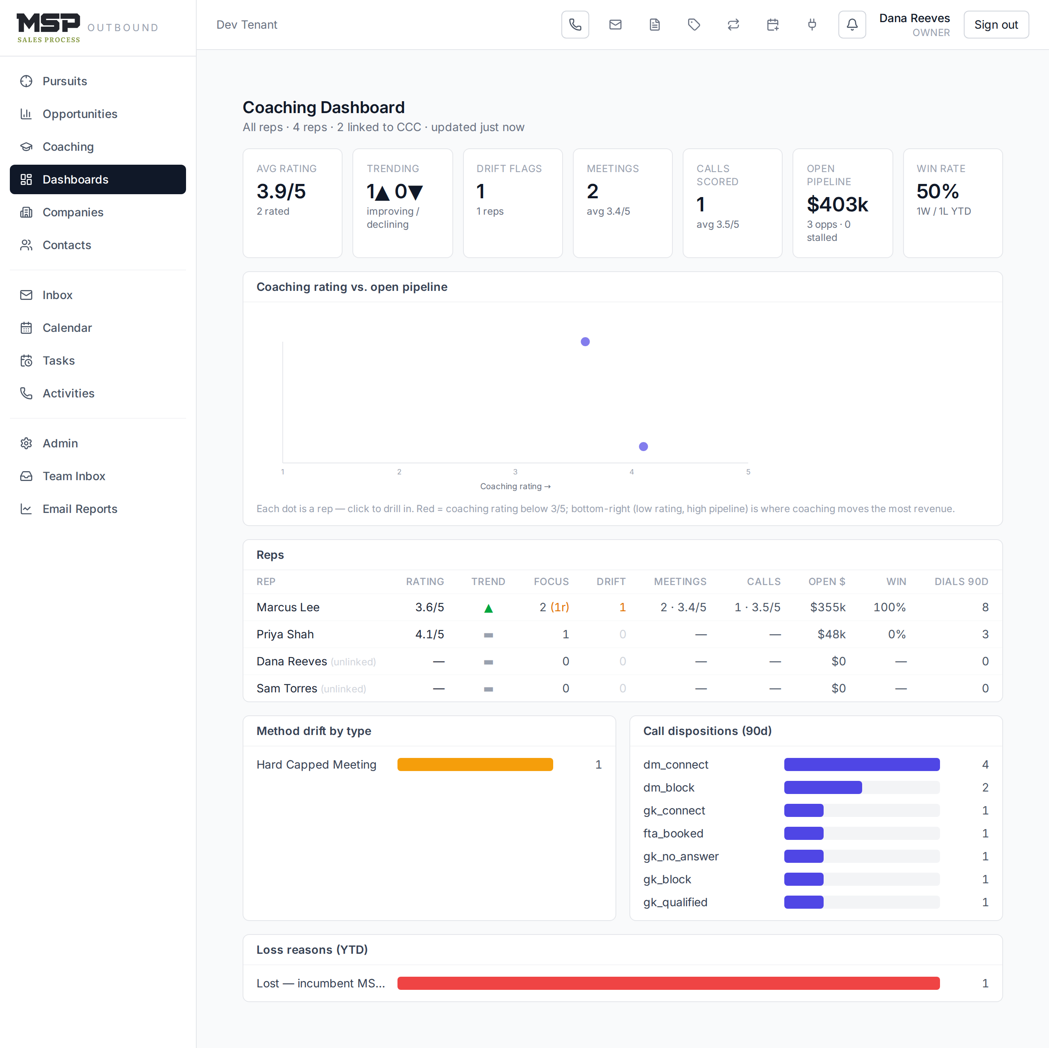Click the tag icon in header
This screenshot has height=1048, width=1049.
tap(694, 25)
